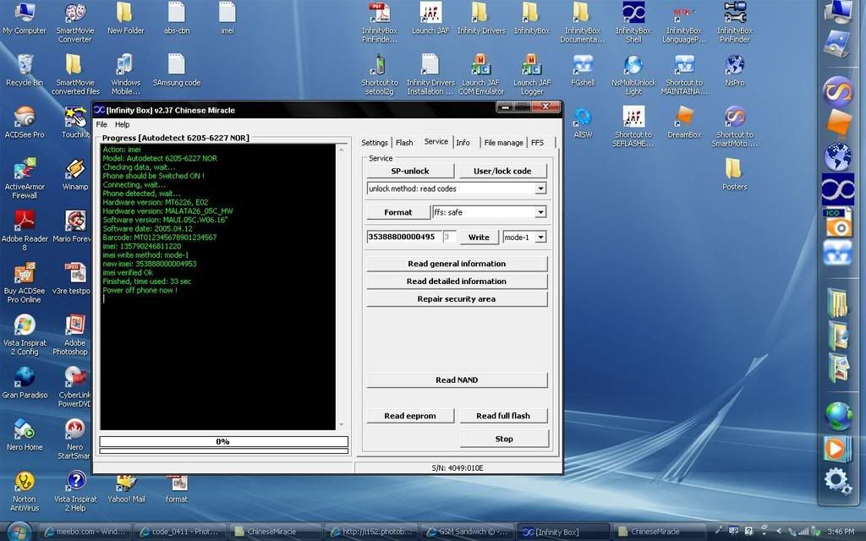Open the File menu
The width and height of the screenshot is (866, 541).
tap(101, 125)
